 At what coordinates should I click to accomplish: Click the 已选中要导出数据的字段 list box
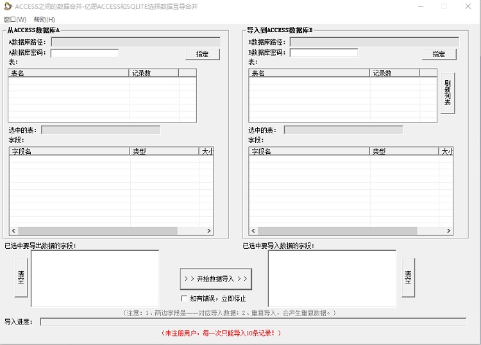95,278
